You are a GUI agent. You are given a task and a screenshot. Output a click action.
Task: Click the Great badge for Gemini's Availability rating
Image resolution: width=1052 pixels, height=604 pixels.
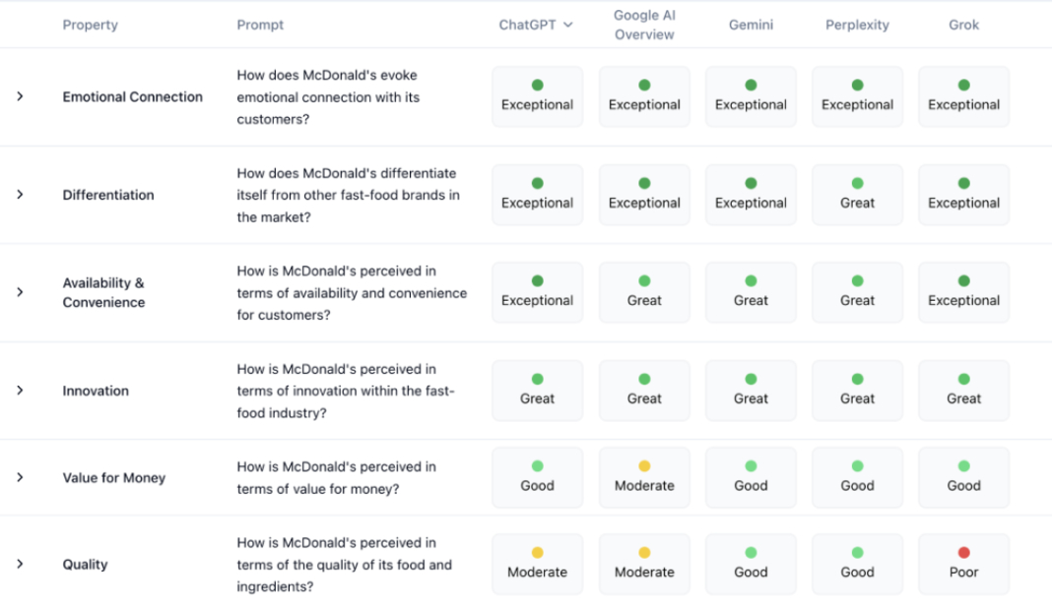point(751,292)
